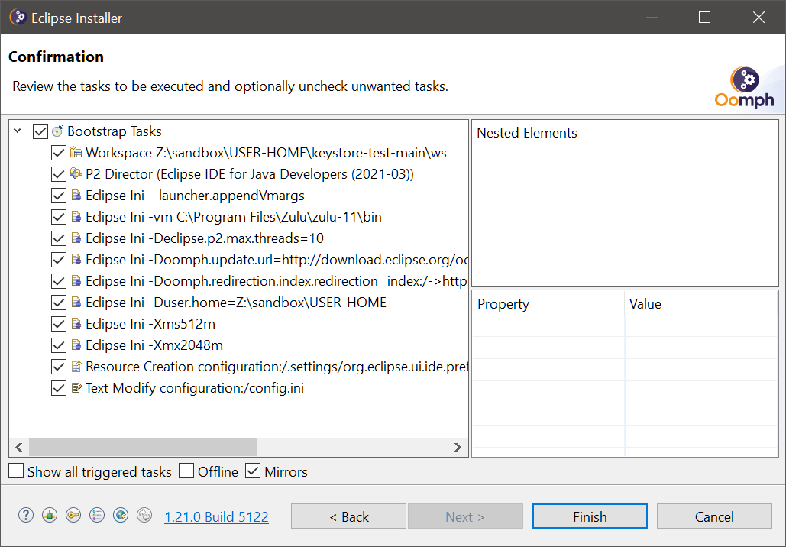Click the Value column header
This screenshot has width=786, height=547.
700,304
